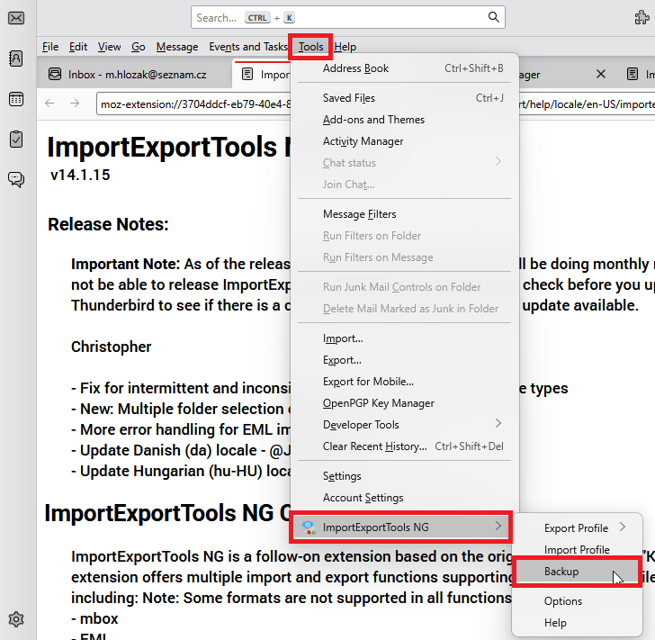Click Import Profile in submenu
This screenshot has width=655, height=640.
coord(577,550)
